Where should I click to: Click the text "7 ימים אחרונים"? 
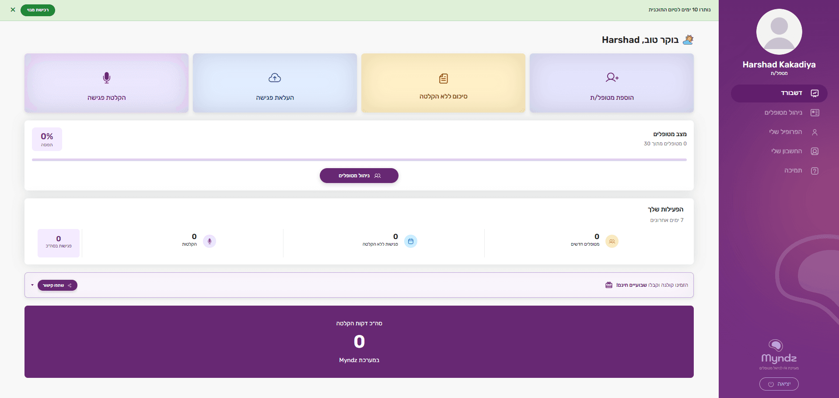(667, 220)
